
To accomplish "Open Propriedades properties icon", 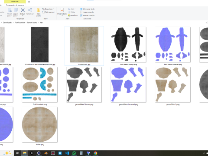I will (x=62, y=12).
